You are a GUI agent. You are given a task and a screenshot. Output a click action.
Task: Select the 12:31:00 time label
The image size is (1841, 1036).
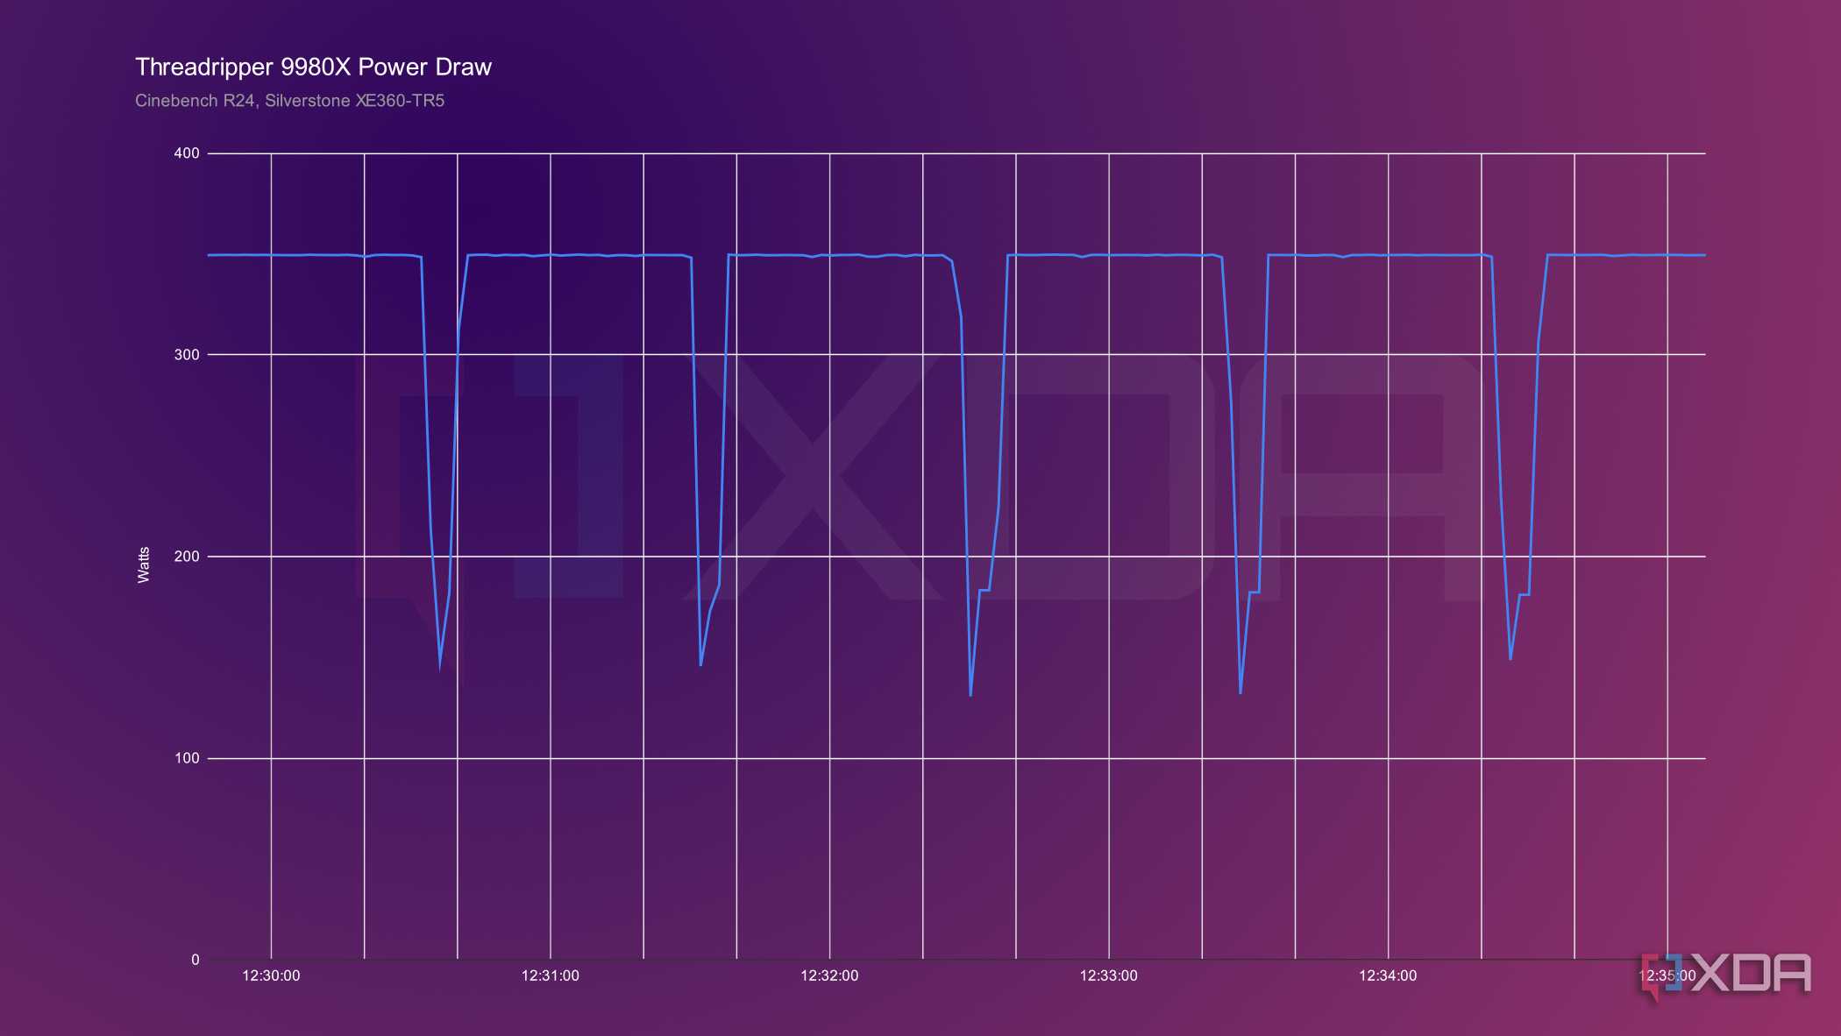point(551,976)
